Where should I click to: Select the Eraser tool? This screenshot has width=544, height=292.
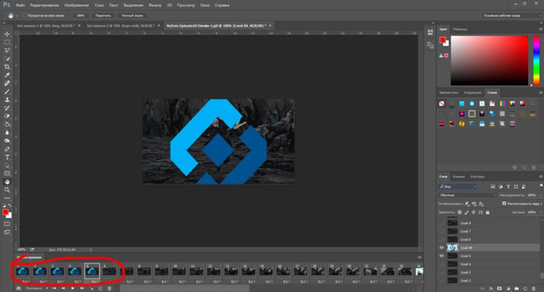[7, 116]
